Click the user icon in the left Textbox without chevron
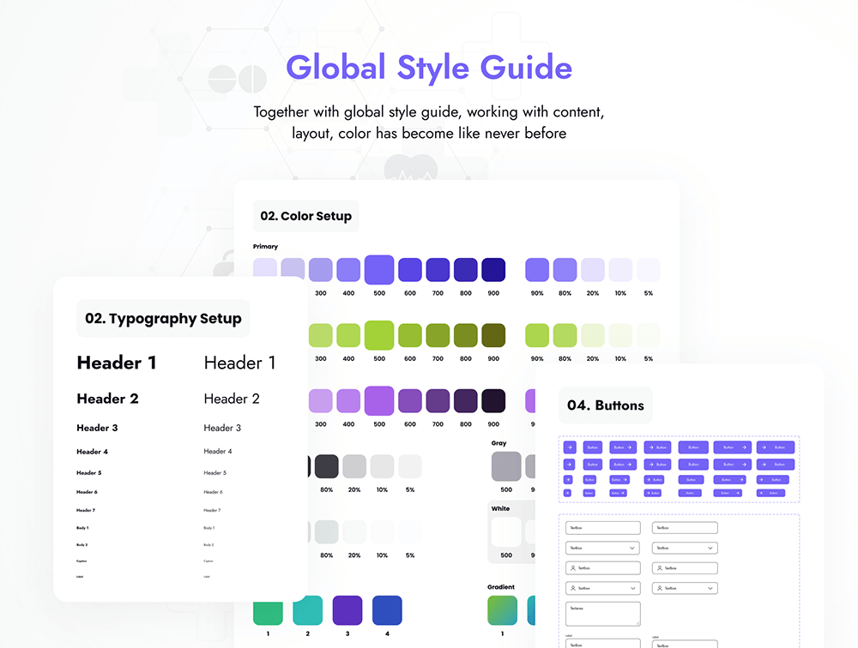The image size is (858, 648). pos(572,568)
